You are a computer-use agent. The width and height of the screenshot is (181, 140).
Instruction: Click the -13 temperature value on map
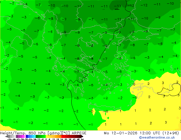pyautogui.click(x=117, y=6)
